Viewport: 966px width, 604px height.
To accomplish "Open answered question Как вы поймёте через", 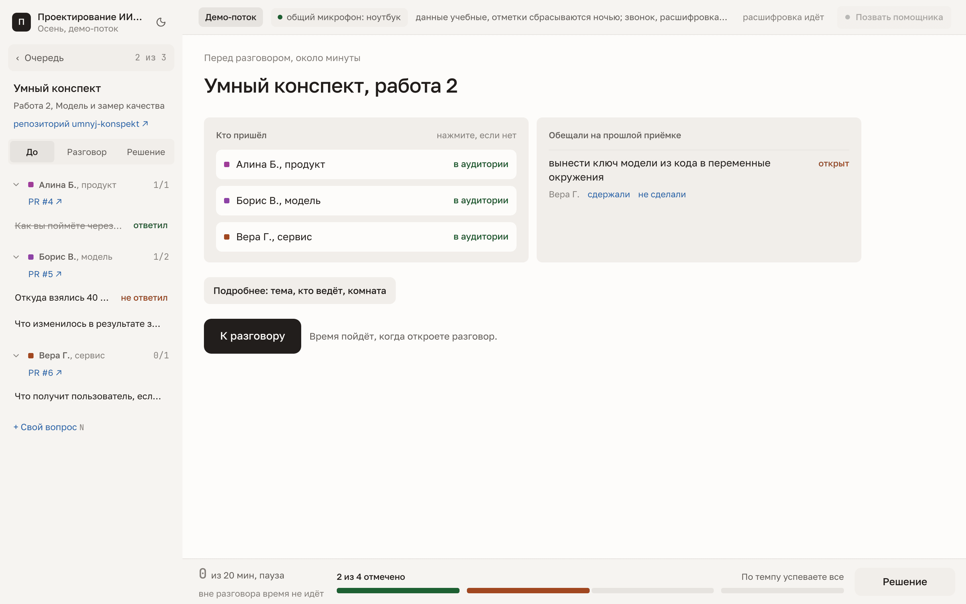I will pyautogui.click(x=68, y=226).
